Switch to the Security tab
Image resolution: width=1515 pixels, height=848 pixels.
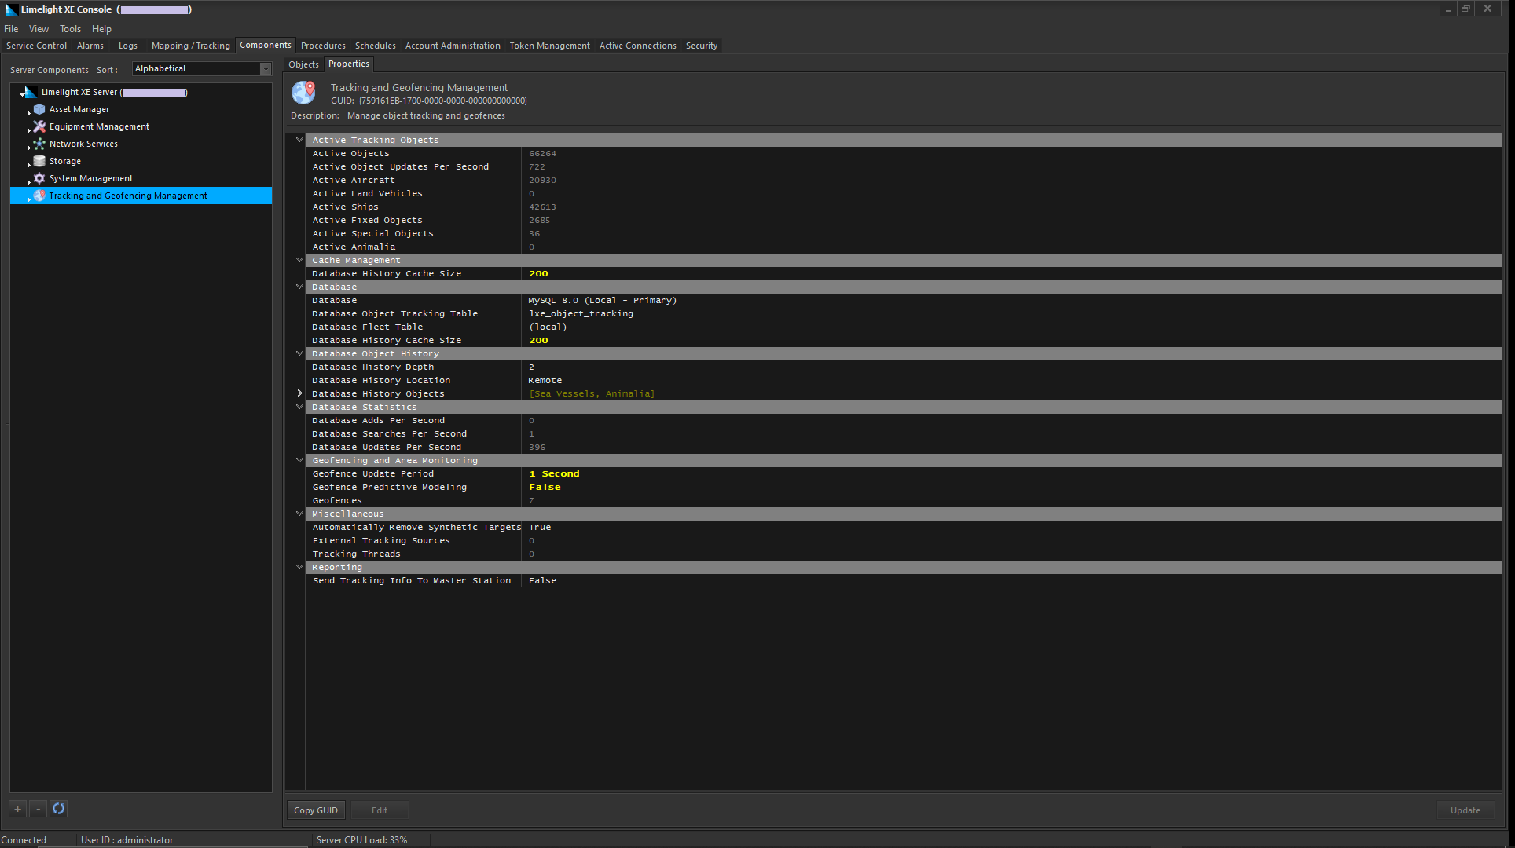coord(702,46)
